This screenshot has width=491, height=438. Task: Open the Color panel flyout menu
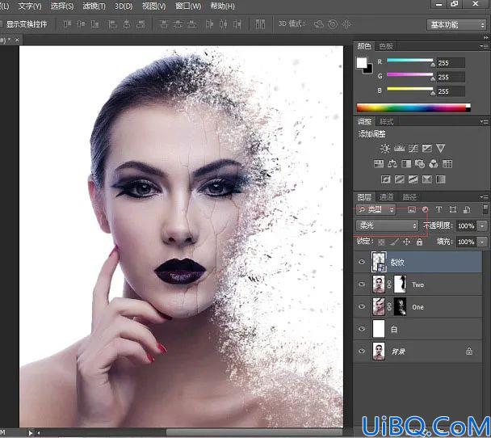[x=484, y=46]
